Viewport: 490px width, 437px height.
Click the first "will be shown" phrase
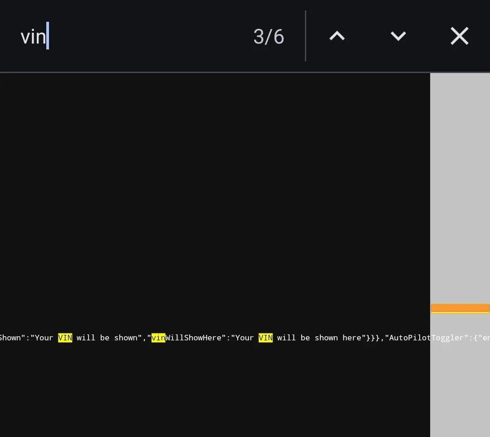click(x=107, y=338)
